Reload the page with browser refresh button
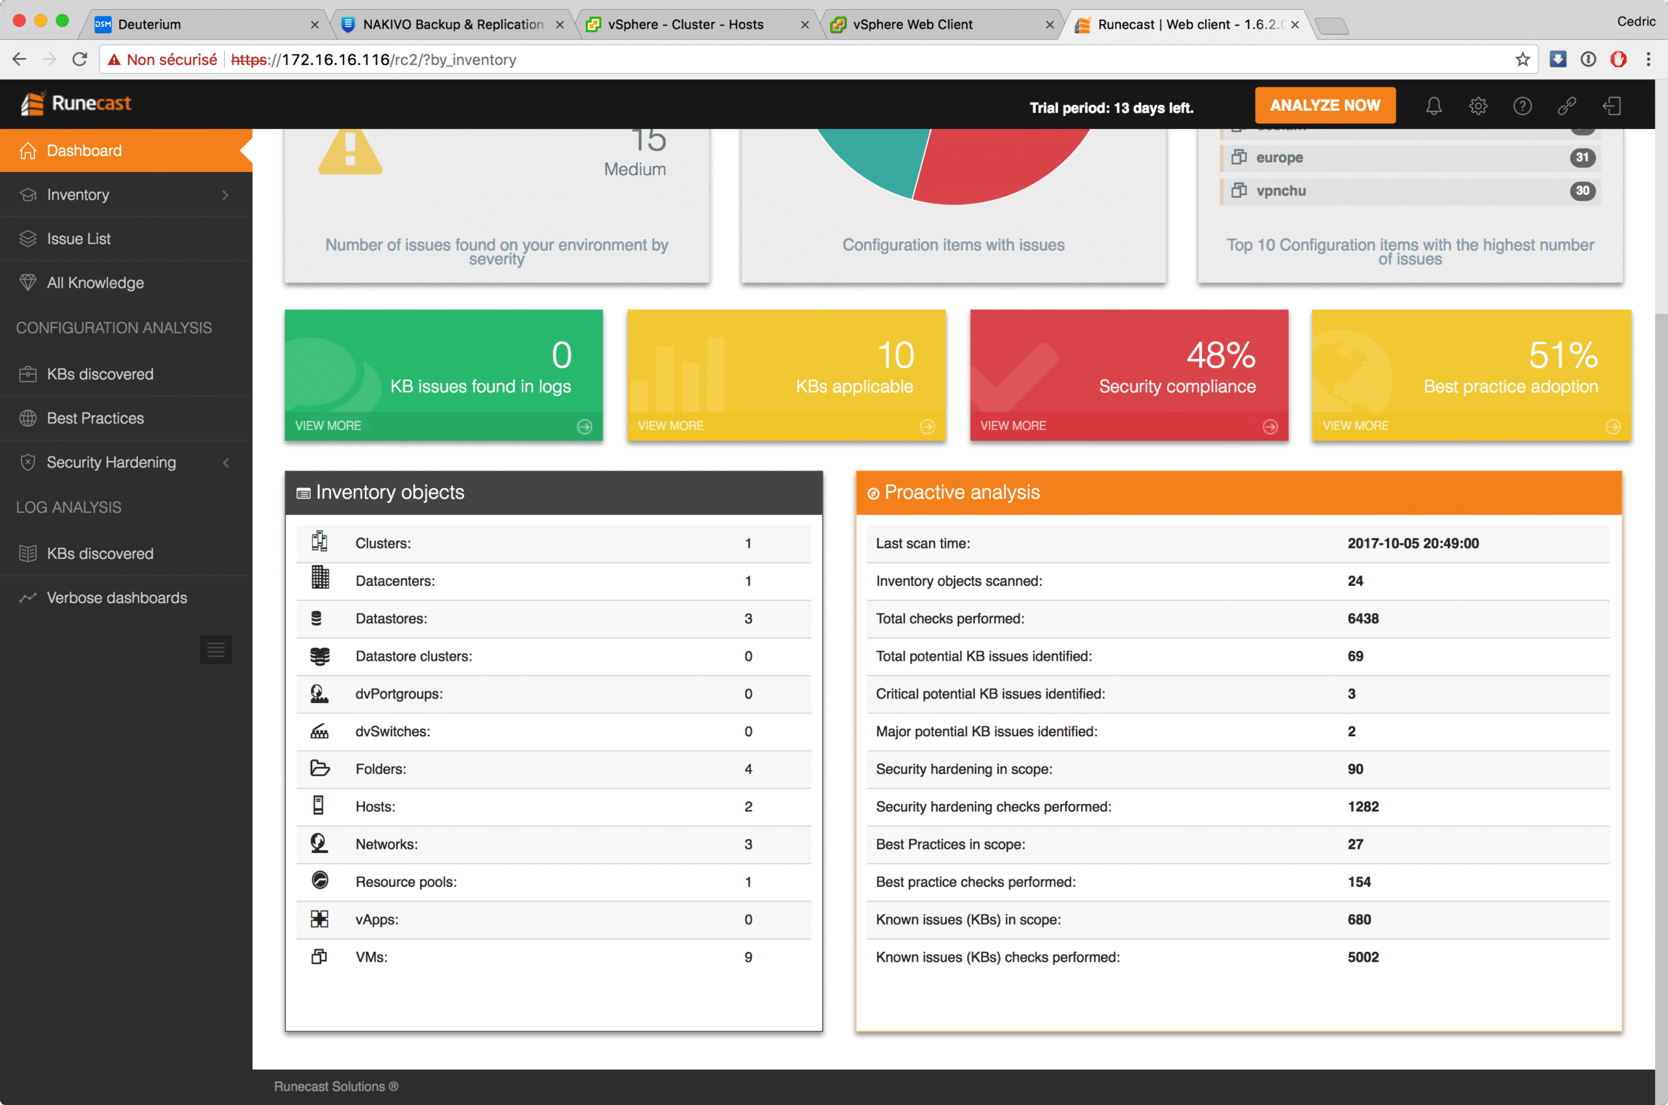This screenshot has height=1105, width=1668. 79,59
